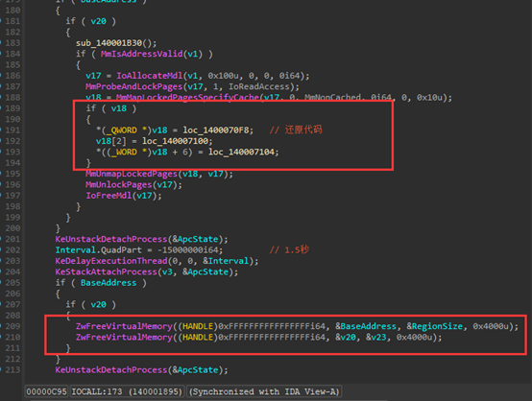Click first KeUnstackDetachProcess on line 201
Screen dimensions: 532x401
[x=111, y=239]
